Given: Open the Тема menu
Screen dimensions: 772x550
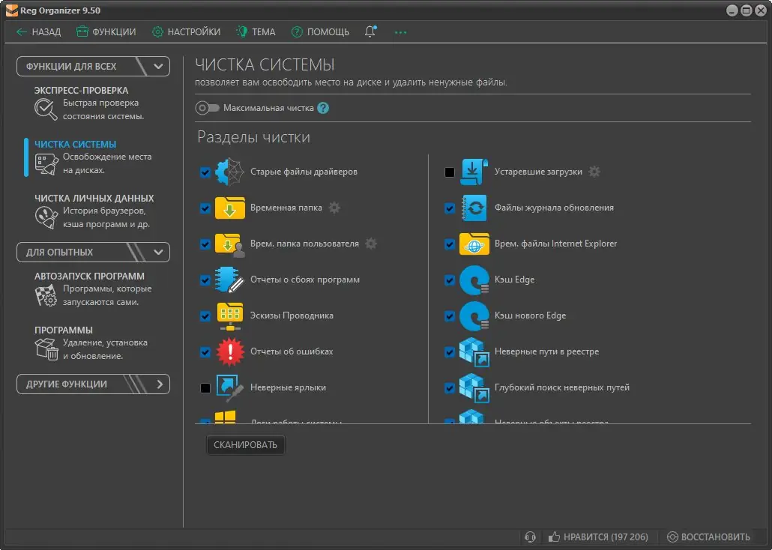Looking at the screenshot, I should tap(256, 32).
